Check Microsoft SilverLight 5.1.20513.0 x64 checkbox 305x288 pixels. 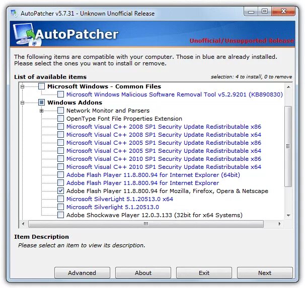click(x=61, y=199)
